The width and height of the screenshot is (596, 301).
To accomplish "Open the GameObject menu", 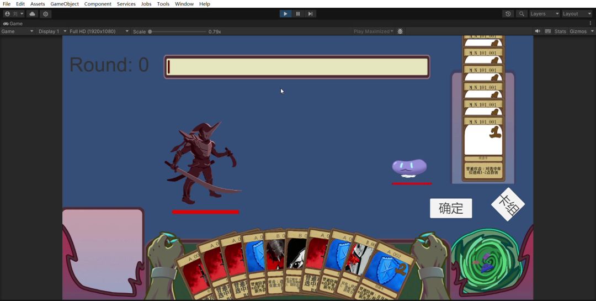I will click(x=65, y=4).
